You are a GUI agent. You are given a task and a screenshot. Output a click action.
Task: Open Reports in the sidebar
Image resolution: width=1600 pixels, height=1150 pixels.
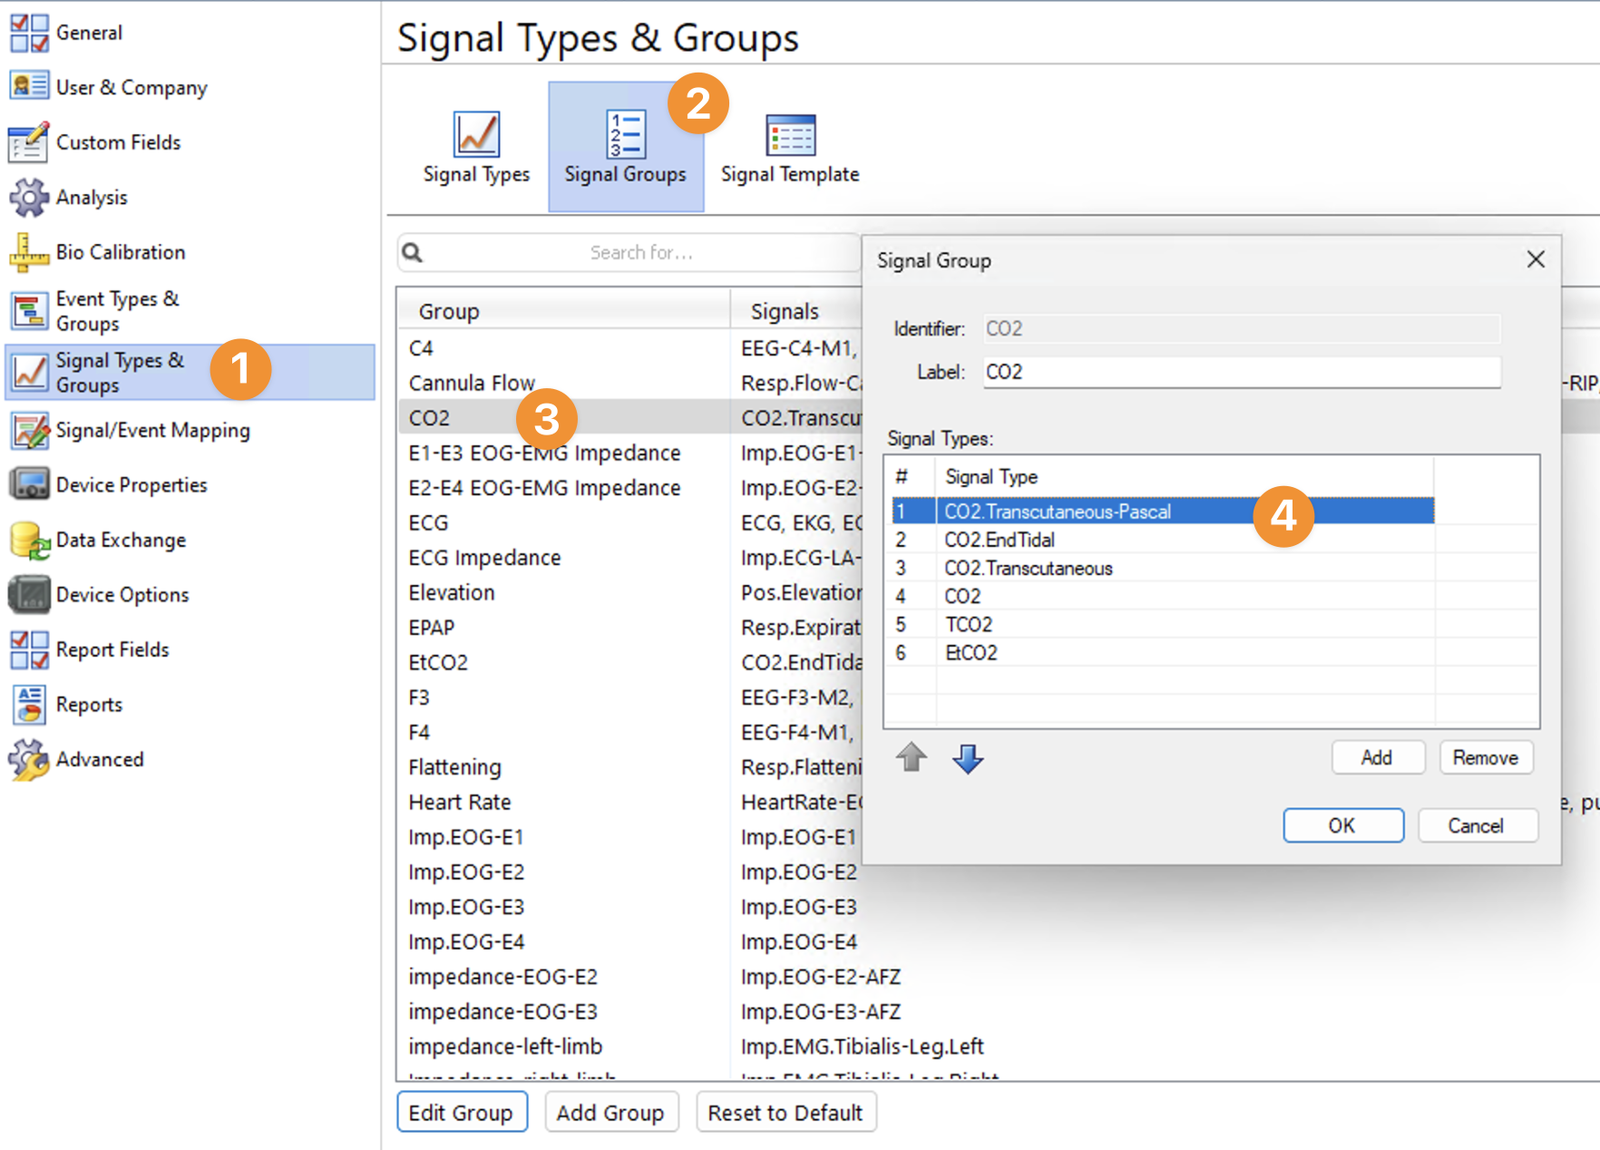89,705
